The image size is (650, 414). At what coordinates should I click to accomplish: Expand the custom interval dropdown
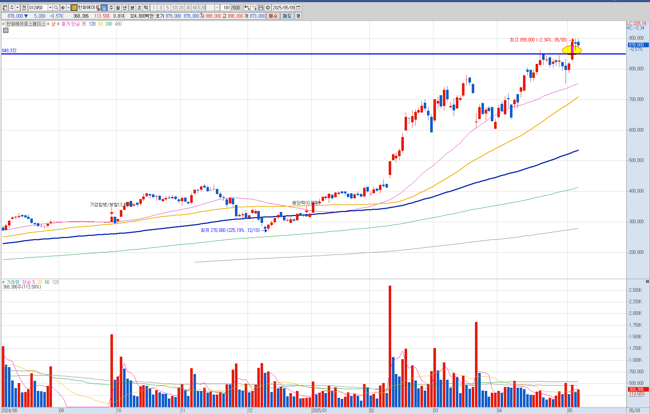click(217, 8)
